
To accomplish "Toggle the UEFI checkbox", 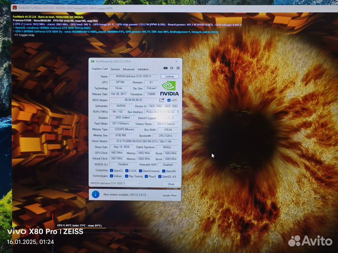I will 169,100.
